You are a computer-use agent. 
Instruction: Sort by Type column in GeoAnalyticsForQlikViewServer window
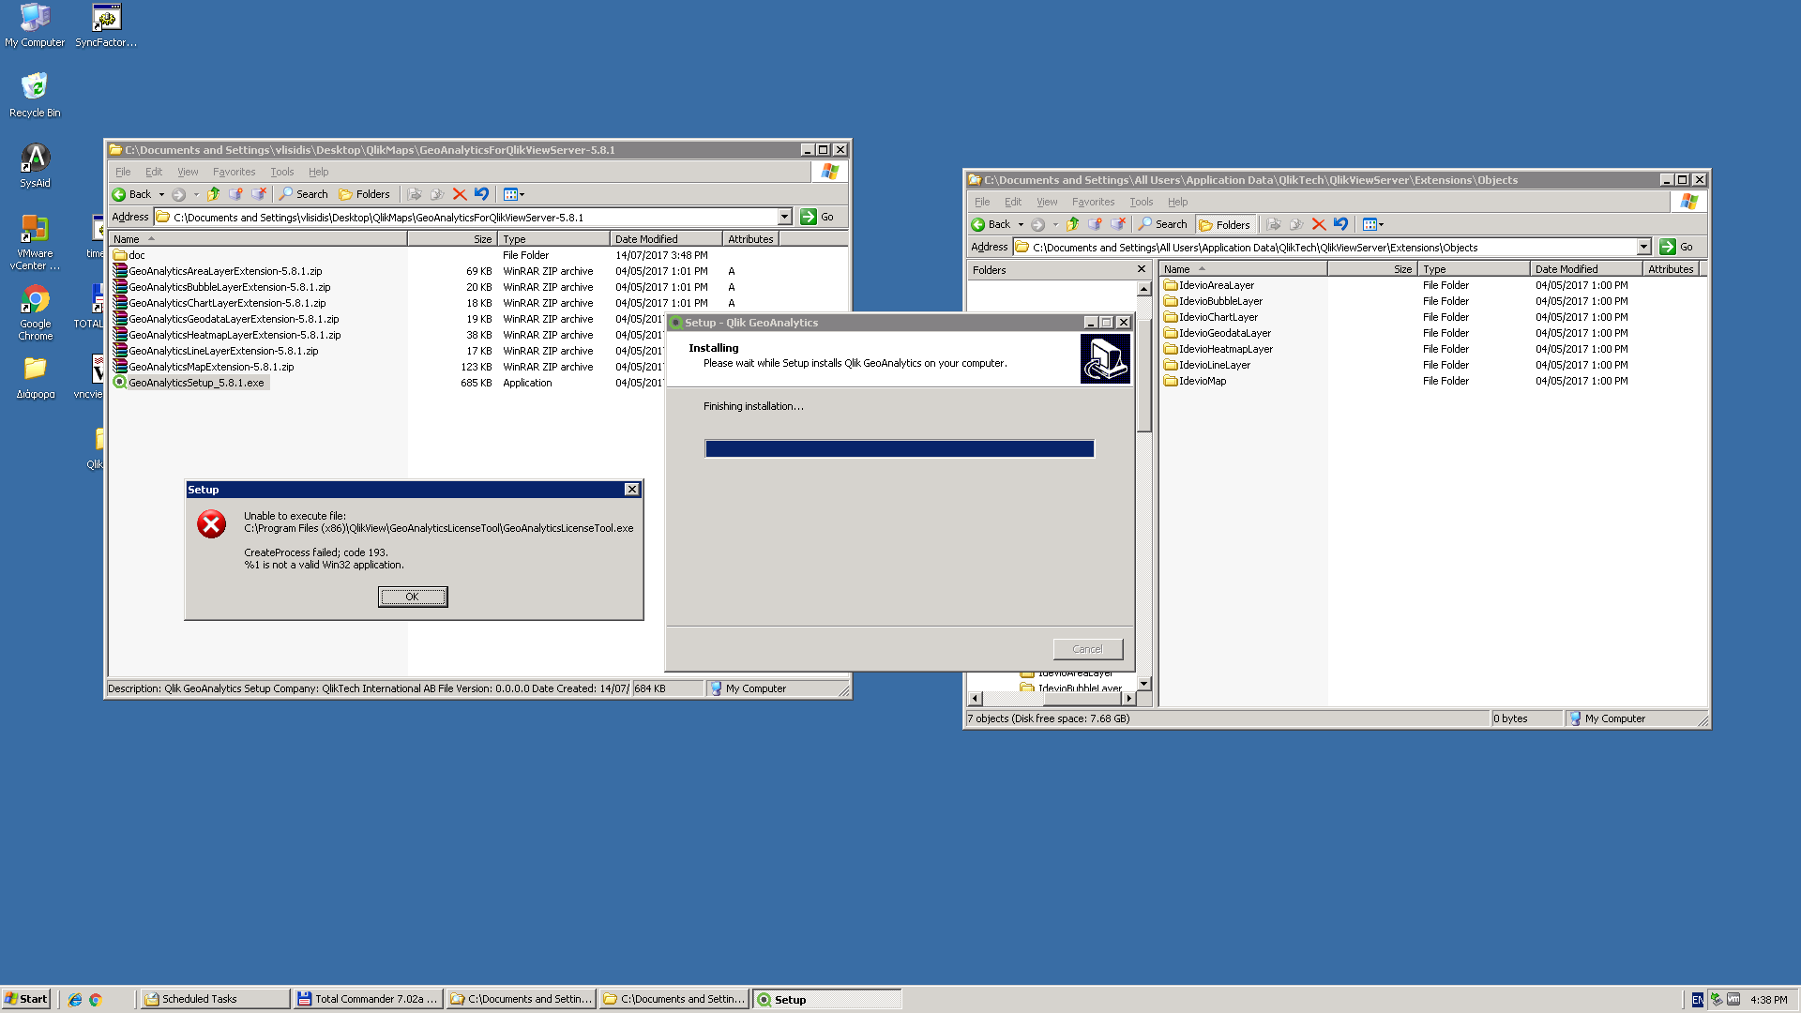(x=553, y=239)
